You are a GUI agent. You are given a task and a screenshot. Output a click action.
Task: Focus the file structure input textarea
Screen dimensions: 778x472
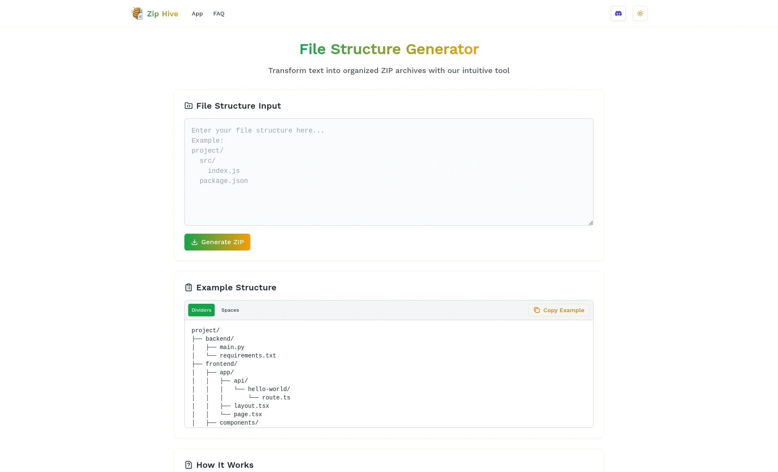pos(389,172)
